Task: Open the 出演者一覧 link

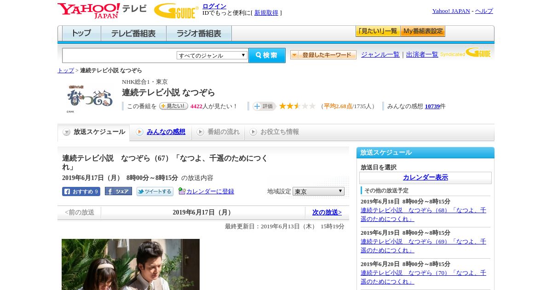Action: [x=422, y=54]
